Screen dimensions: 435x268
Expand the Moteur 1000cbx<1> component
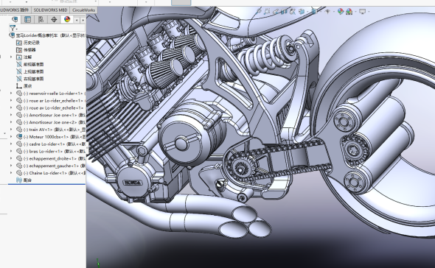pos(11,137)
